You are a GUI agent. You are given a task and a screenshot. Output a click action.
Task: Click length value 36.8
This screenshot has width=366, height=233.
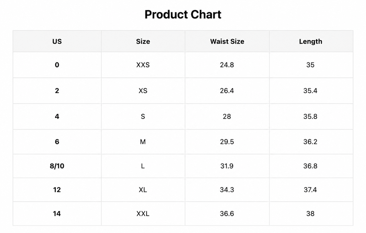tap(310, 166)
